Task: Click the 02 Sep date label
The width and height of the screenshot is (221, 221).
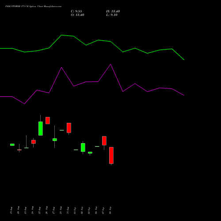Action: [82, 210]
